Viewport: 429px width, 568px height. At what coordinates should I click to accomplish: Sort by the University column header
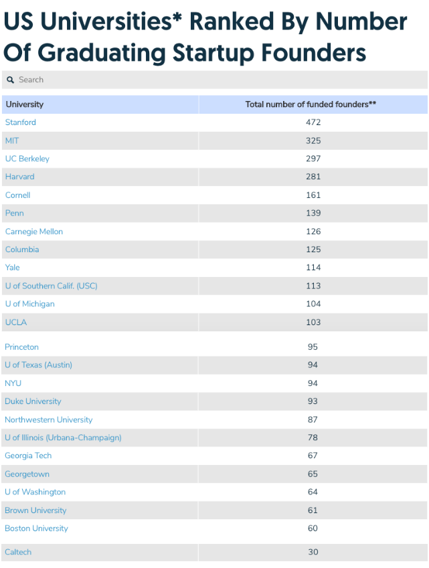[x=25, y=104]
